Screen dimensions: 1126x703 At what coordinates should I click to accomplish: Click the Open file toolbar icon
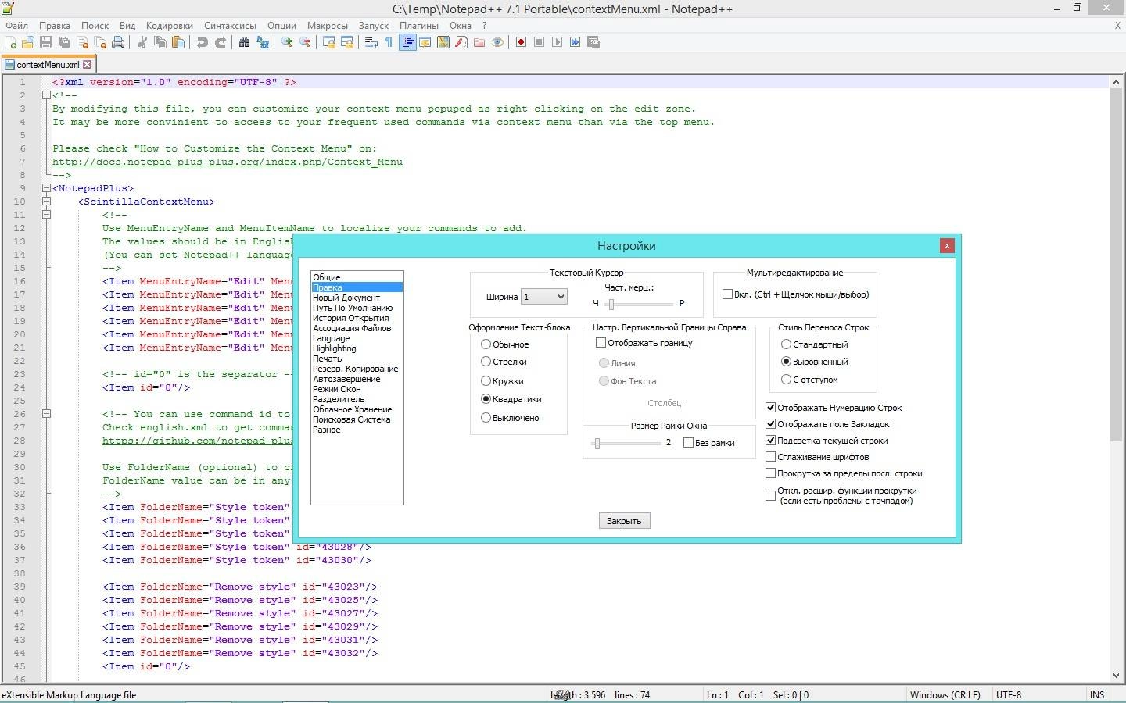click(x=28, y=42)
